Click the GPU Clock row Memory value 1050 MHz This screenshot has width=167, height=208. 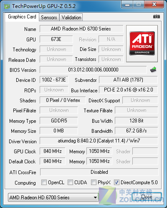coord(99,151)
